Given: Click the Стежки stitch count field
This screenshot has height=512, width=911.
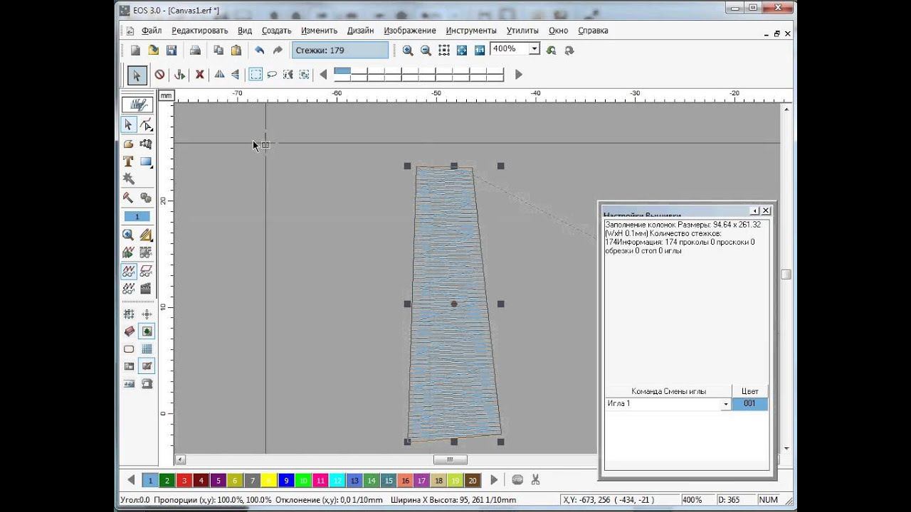Looking at the screenshot, I should (x=340, y=50).
